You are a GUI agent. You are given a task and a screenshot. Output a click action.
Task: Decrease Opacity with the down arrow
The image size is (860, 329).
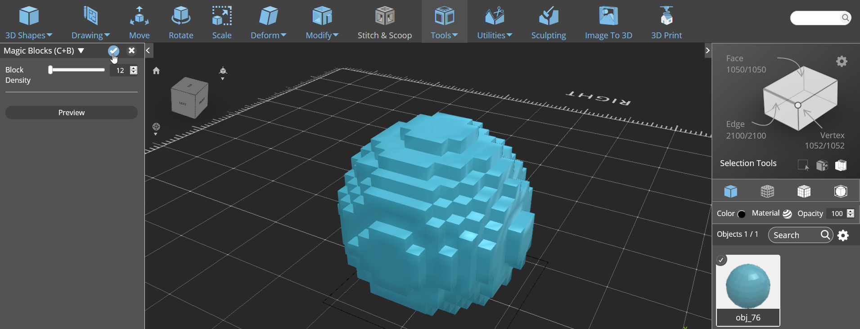click(851, 216)
